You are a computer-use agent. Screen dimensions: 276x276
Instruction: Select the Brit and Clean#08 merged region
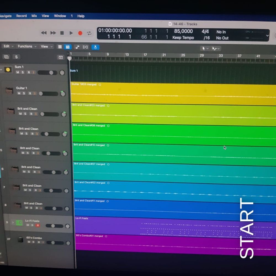(x=174, y=134)
